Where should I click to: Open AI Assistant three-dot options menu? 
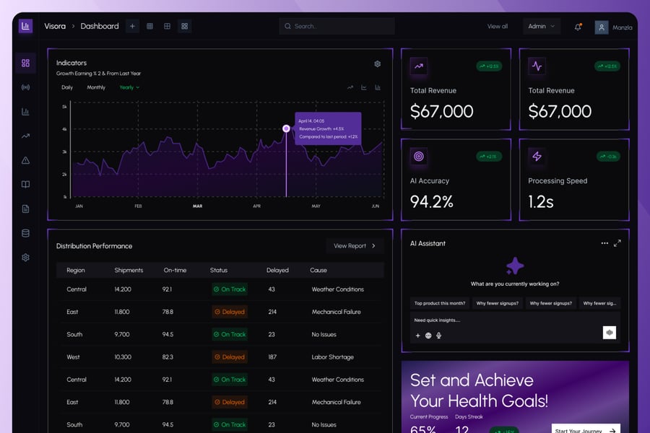coord(604,243)
